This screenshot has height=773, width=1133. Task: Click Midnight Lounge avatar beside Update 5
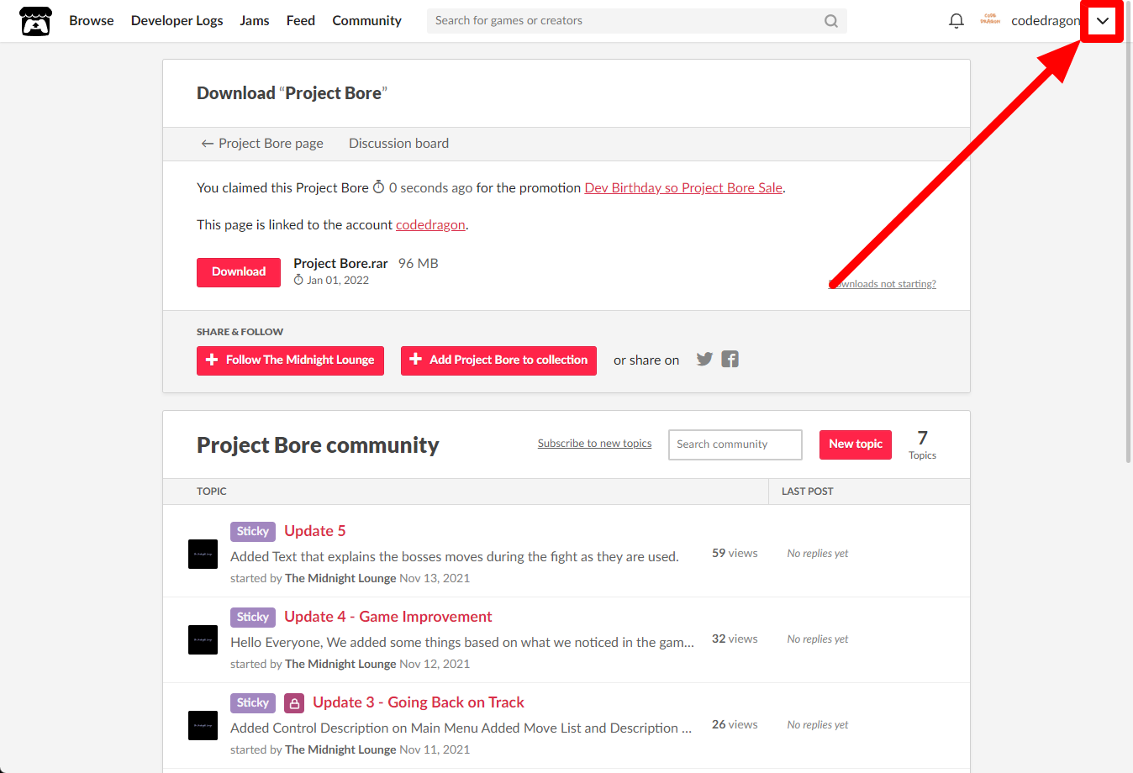tap(203, 555)
